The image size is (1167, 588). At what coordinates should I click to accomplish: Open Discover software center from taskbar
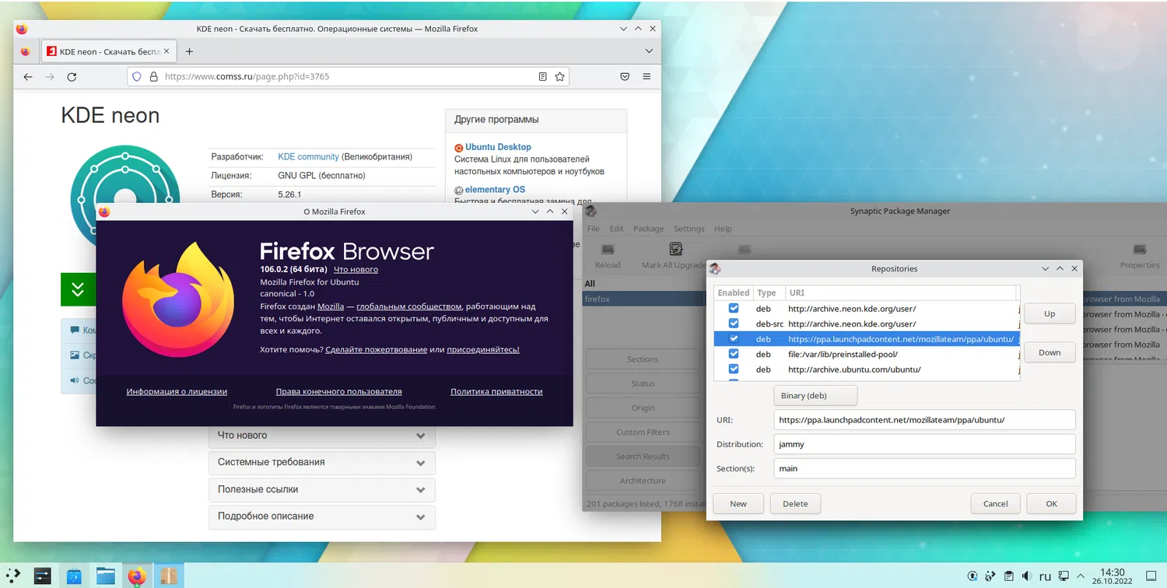[x=74, y=576]
